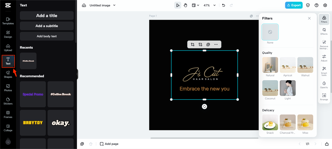332x149 pixels.
Task: Open the Collage panel
Action: click(8, 128)
